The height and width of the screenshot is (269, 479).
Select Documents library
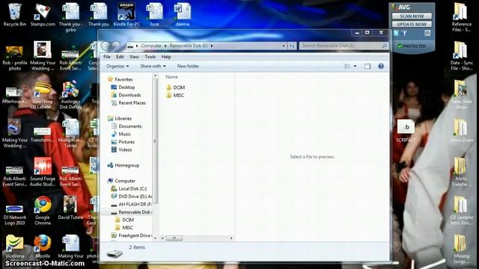click(x=126, y=126)
